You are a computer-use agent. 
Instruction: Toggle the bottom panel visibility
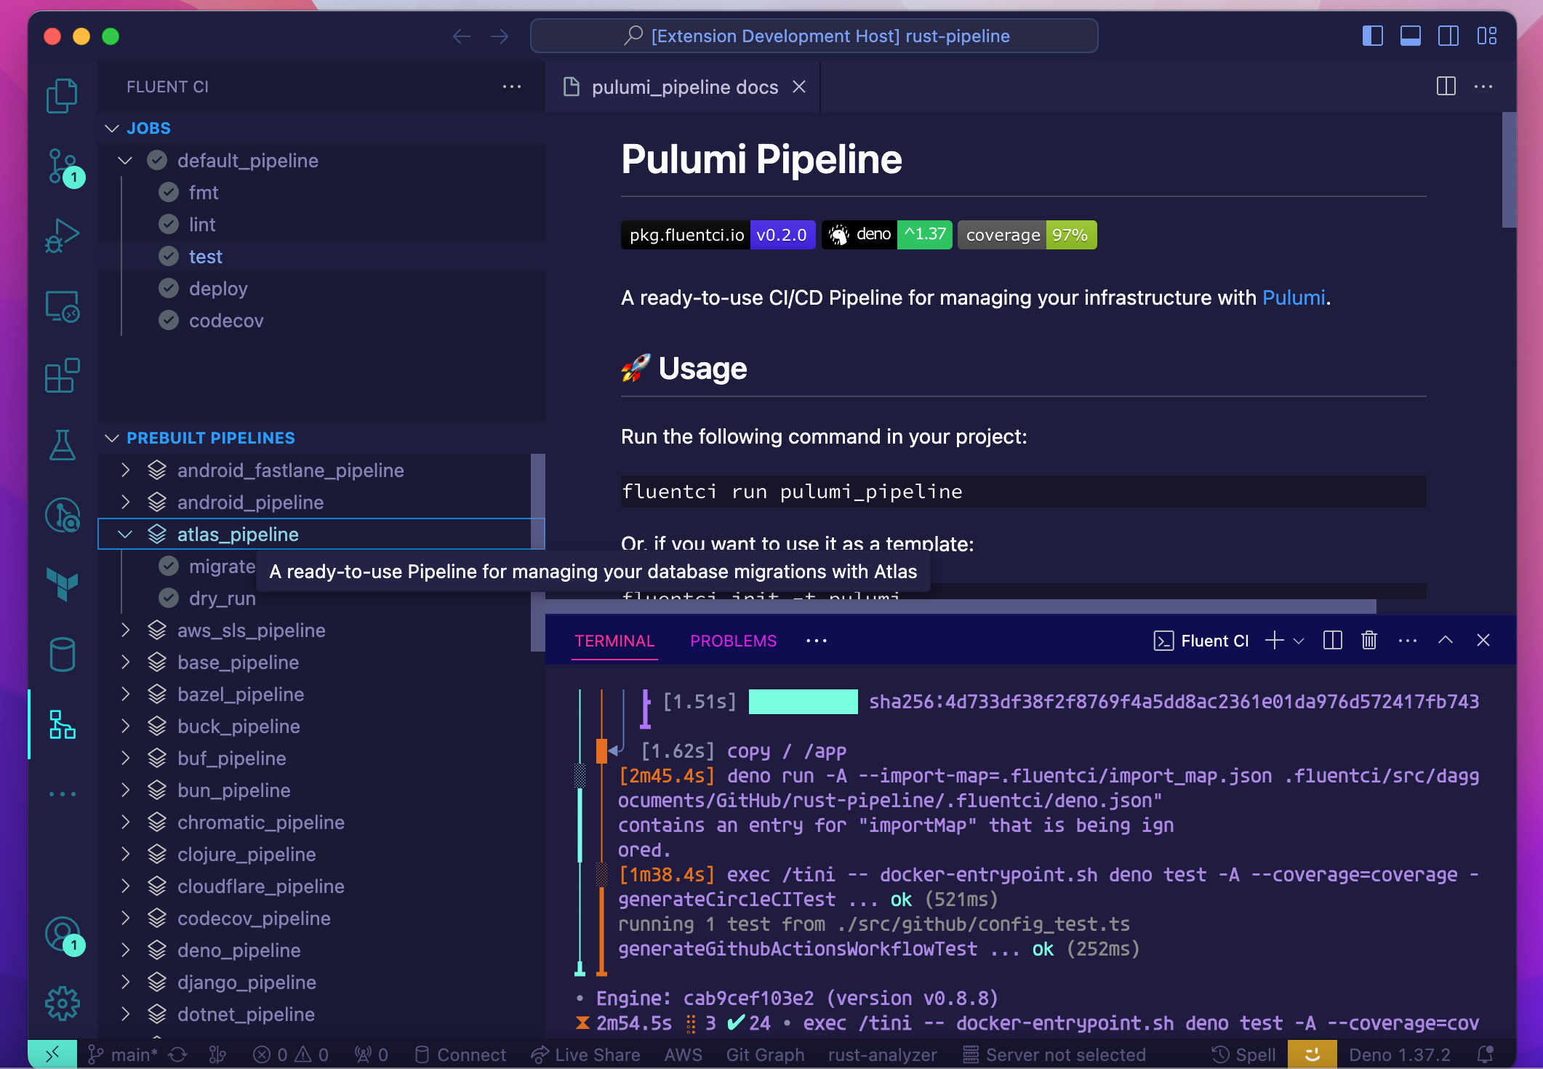point(1410,36)
